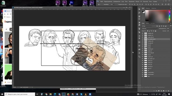Lock image pixels brush icon
This screenshot has height=96, width=172.
tap(150, 31)
